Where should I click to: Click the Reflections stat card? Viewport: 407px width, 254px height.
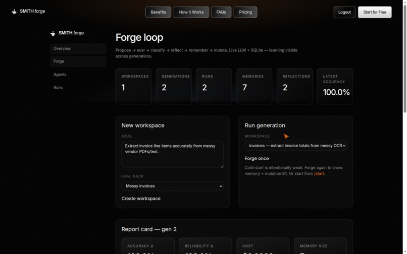click(294, 86)
